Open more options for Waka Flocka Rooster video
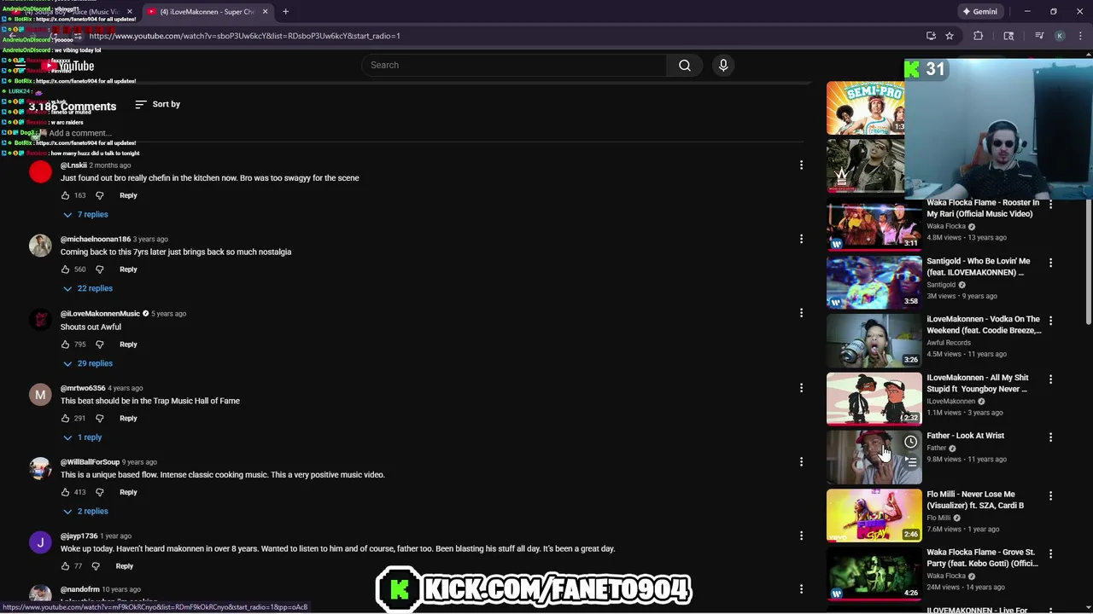Screen dimensions: 1093x614 [x=1050, y=205]
